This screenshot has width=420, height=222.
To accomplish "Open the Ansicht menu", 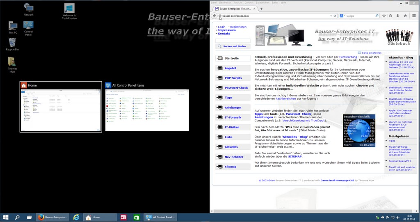I will [238, 3].
